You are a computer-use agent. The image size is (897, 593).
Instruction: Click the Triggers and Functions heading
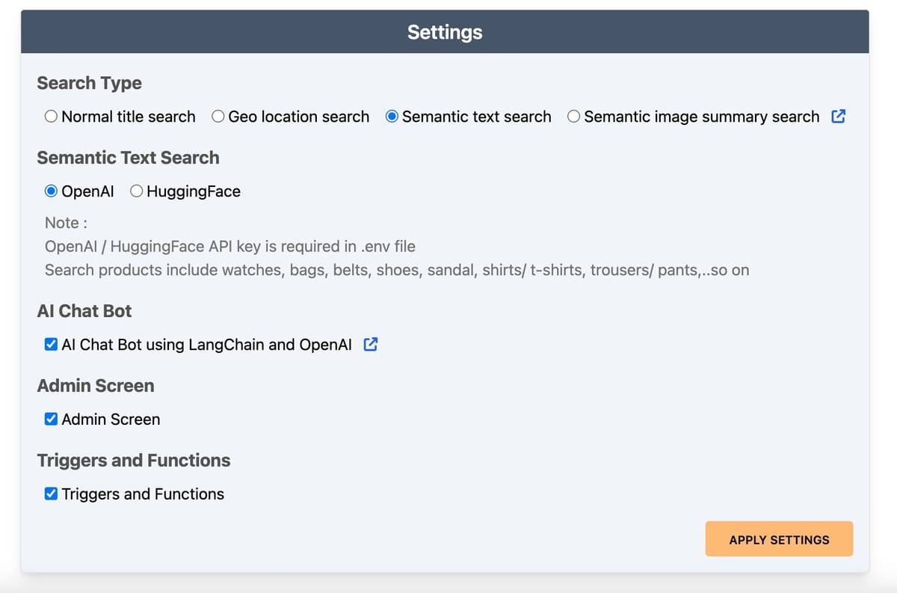coord(134,461)
